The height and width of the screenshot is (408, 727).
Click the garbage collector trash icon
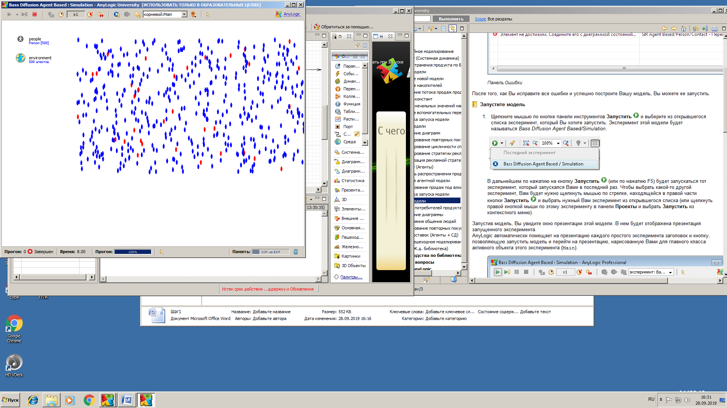pyautogui.click(x=296, y=252)
